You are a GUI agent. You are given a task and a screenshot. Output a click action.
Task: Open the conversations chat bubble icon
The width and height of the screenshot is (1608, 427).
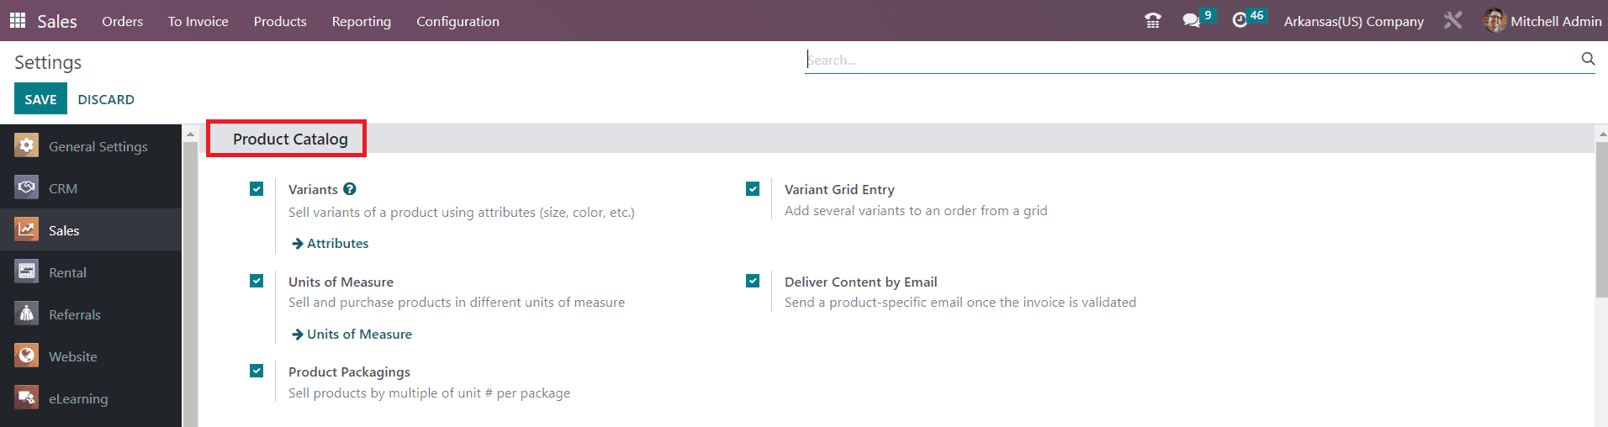click(x=1191, y=21)
